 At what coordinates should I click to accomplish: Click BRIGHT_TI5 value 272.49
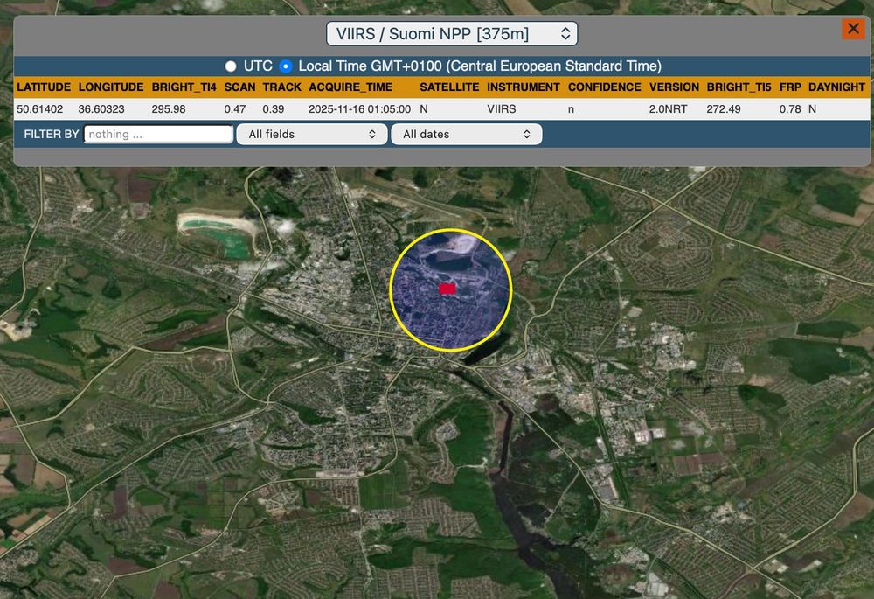pyautogui.click(x=724, y=109)
